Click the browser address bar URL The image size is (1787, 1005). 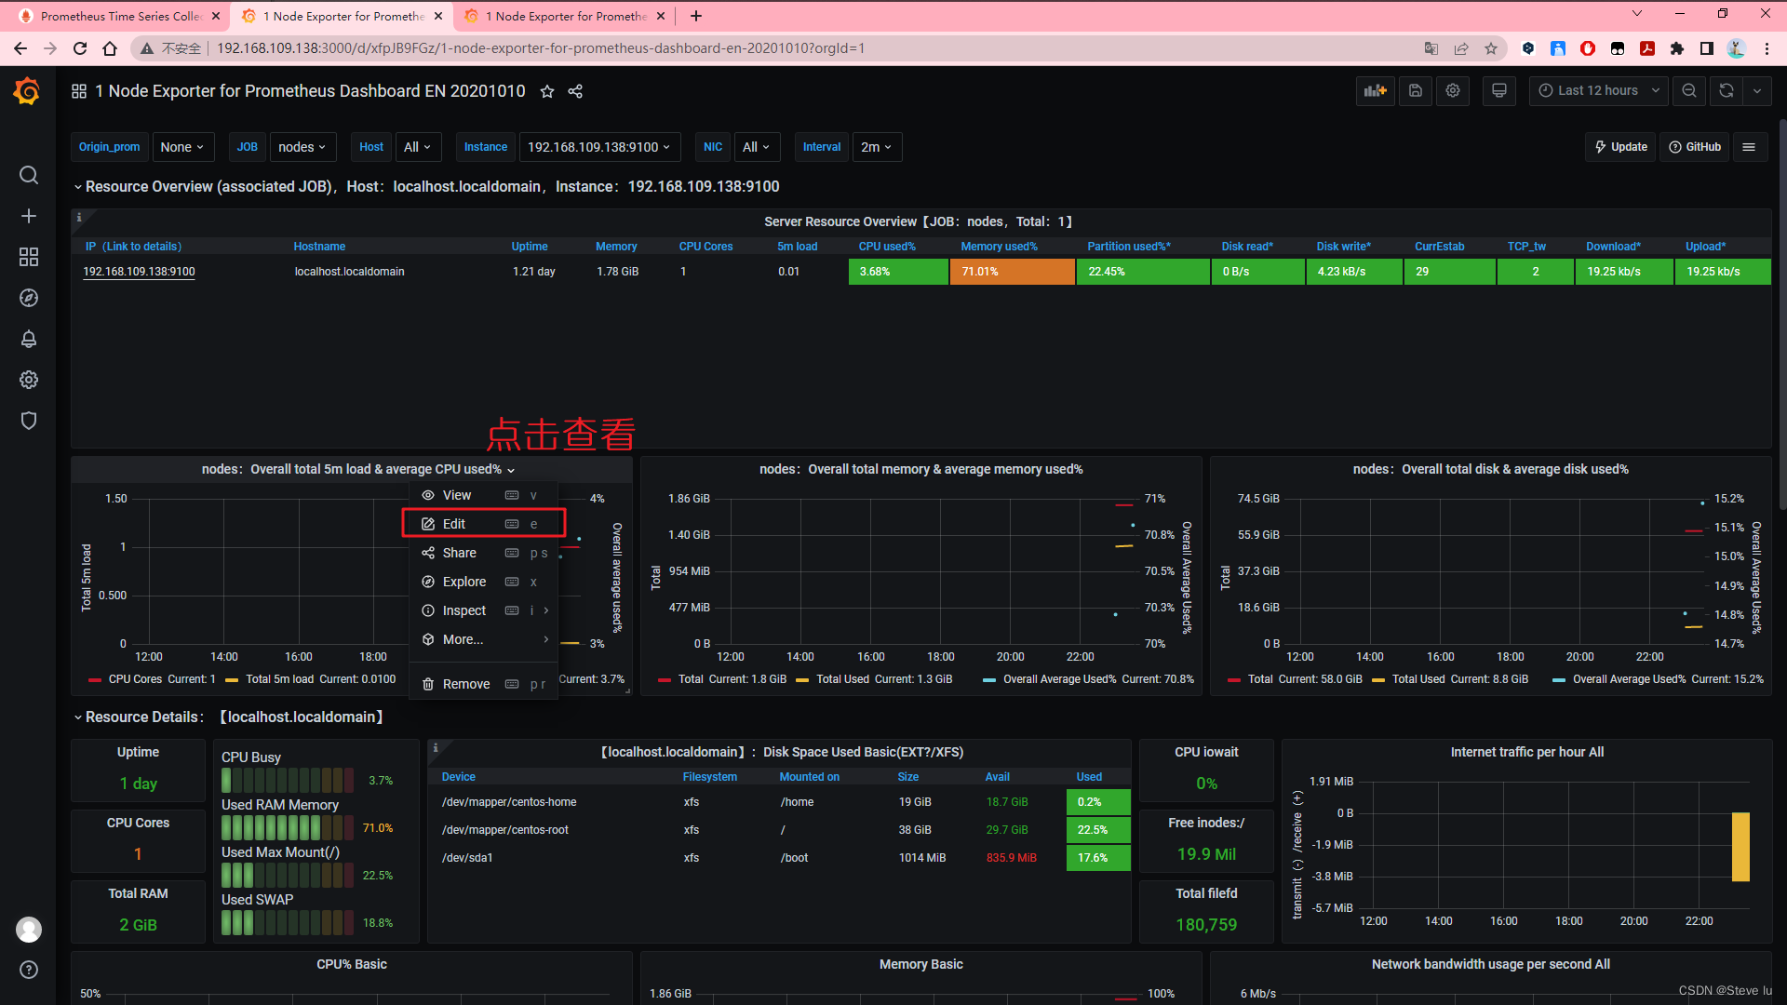coord(541,48)
